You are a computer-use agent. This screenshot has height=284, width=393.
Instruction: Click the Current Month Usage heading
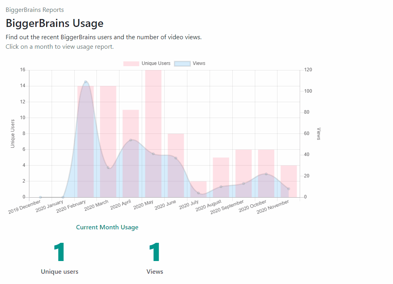[x=107, y=227]
